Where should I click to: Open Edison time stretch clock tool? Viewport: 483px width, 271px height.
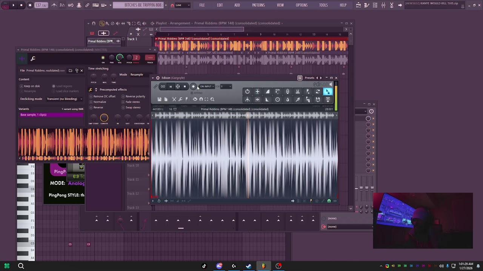(x=278, y=99)
